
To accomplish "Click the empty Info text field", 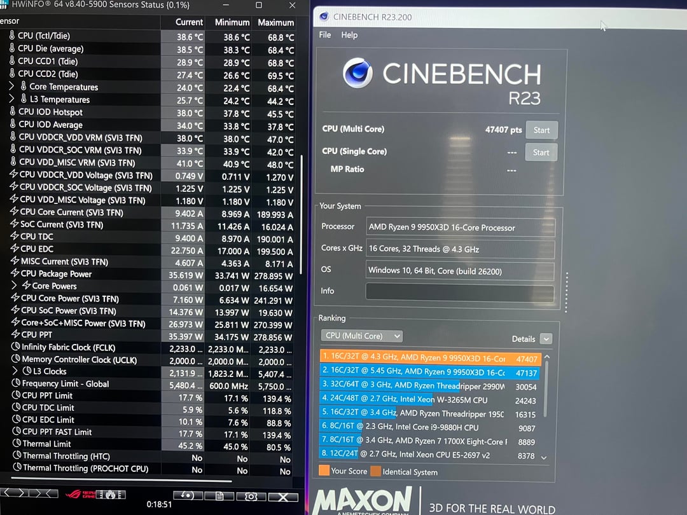I will click(460, 292).
